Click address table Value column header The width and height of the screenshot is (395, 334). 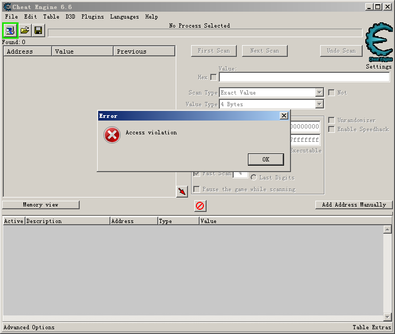click(295, 221)
